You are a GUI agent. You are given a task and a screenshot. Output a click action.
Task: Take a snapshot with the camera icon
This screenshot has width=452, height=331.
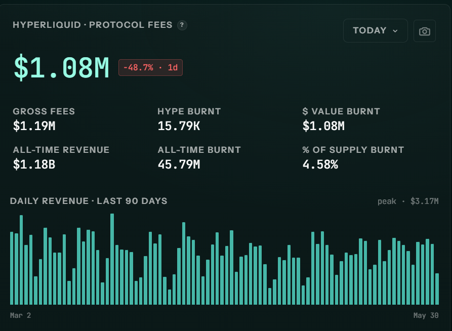pos(424,31)
